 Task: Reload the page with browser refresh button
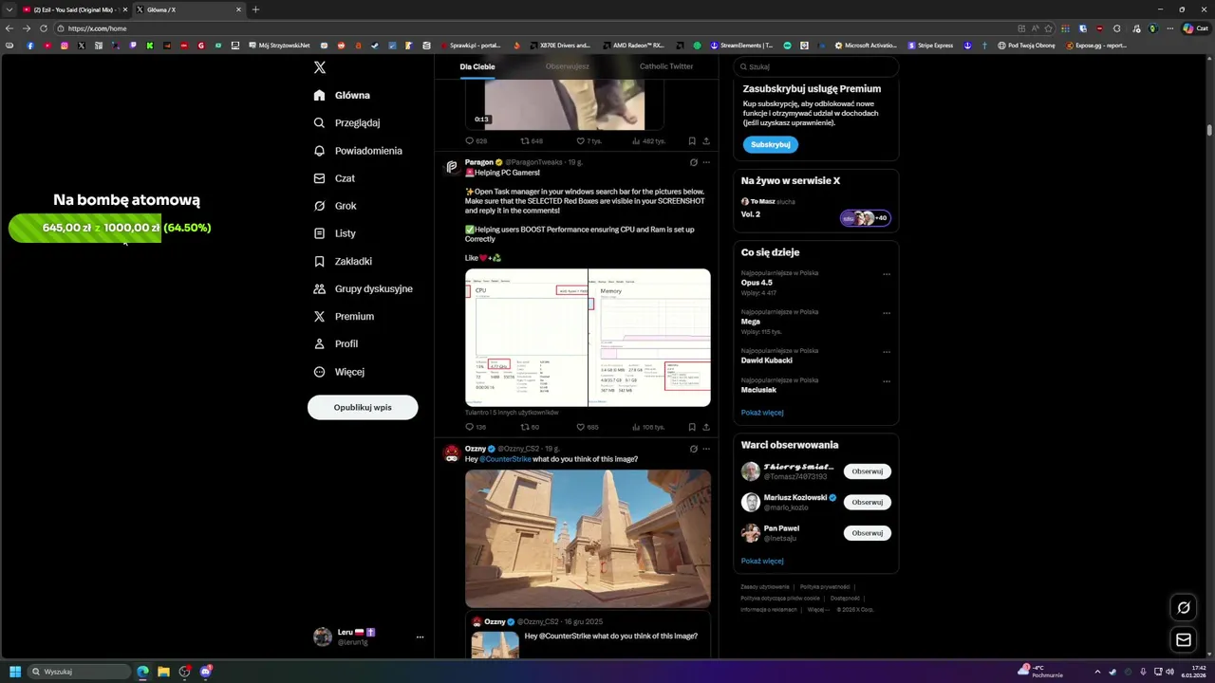click(x=43, y=28)
